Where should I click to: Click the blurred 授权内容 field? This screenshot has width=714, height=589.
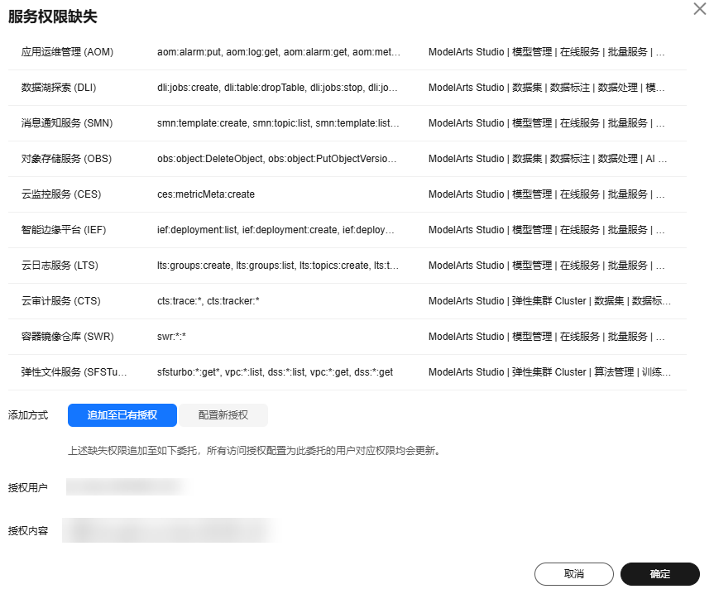(x=170, y=530)
